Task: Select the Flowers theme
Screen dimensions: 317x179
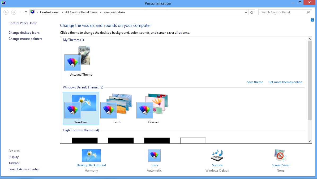Action: click(153, 109)
